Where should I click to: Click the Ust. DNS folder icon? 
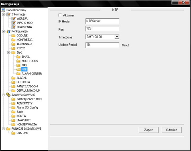pos(13,133)
